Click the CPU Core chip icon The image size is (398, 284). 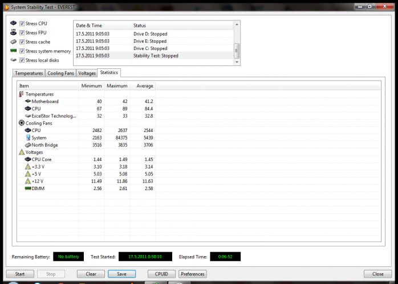[x=28, y=159]
